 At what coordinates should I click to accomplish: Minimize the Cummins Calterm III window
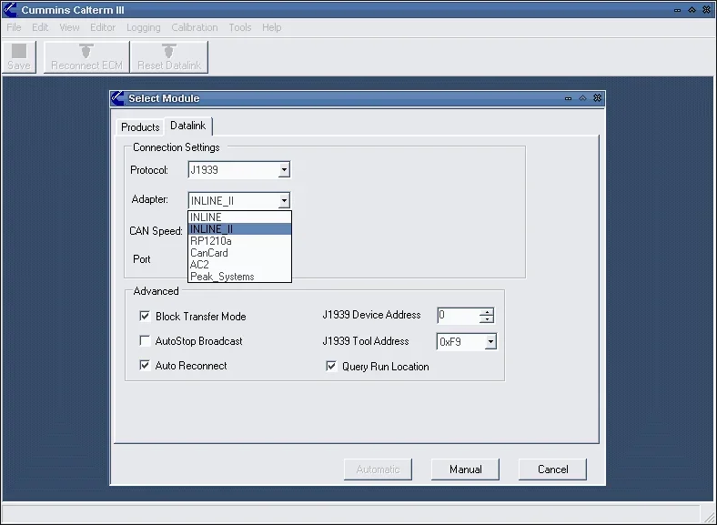point(677,10)
